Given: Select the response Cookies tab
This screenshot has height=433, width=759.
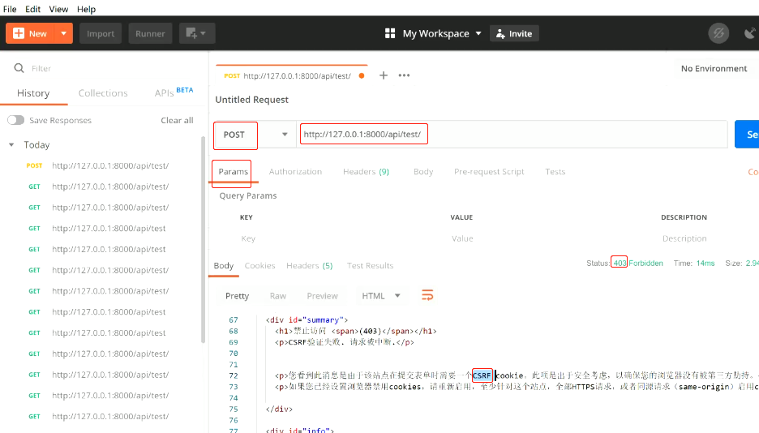Looking at the screenshot, I should point(260,266).
